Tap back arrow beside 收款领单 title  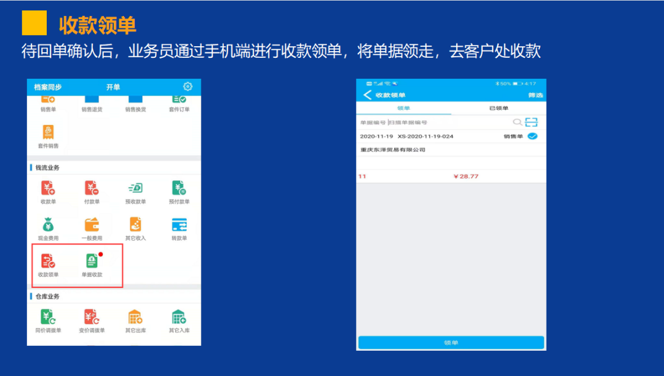click(x=367, y=95)
